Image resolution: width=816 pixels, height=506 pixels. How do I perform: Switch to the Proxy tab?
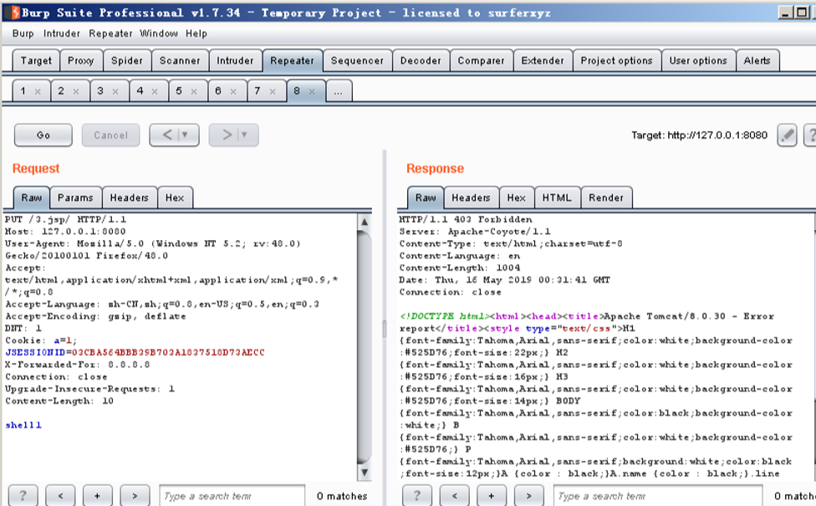(x=80, y=60)
